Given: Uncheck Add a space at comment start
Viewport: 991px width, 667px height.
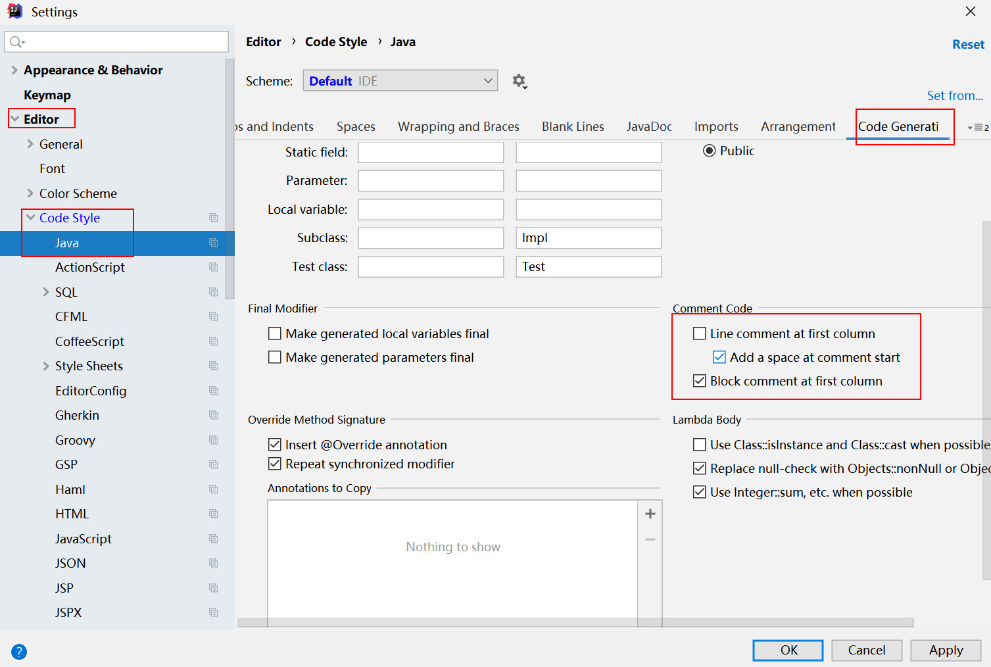Looking at the screenshot, I should (x=719, y=357).
